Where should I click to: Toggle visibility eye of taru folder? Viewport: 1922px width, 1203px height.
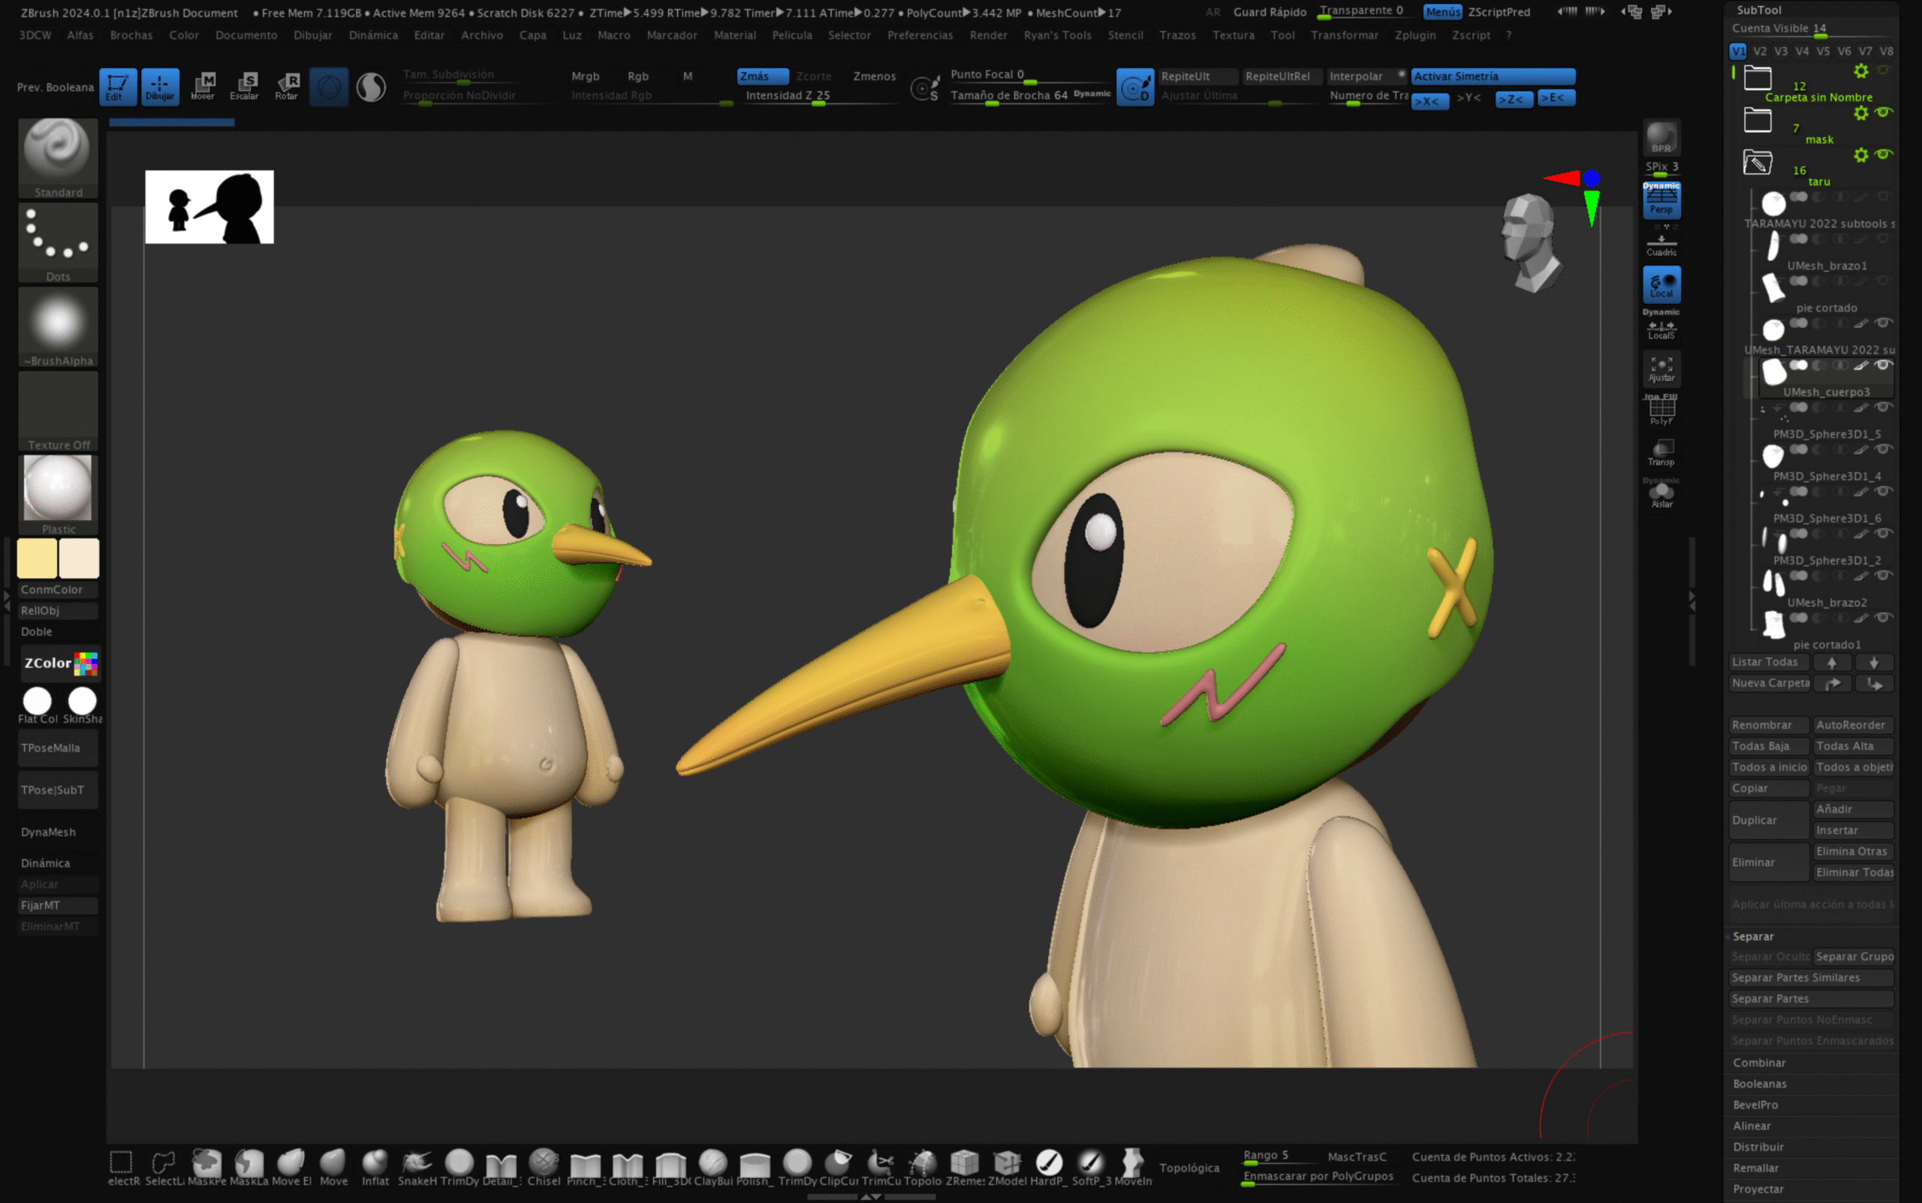tap(1883, 155)
